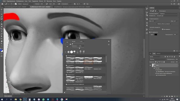
Task: Click the Home icon in the options bar
Action: click(2, 4)
